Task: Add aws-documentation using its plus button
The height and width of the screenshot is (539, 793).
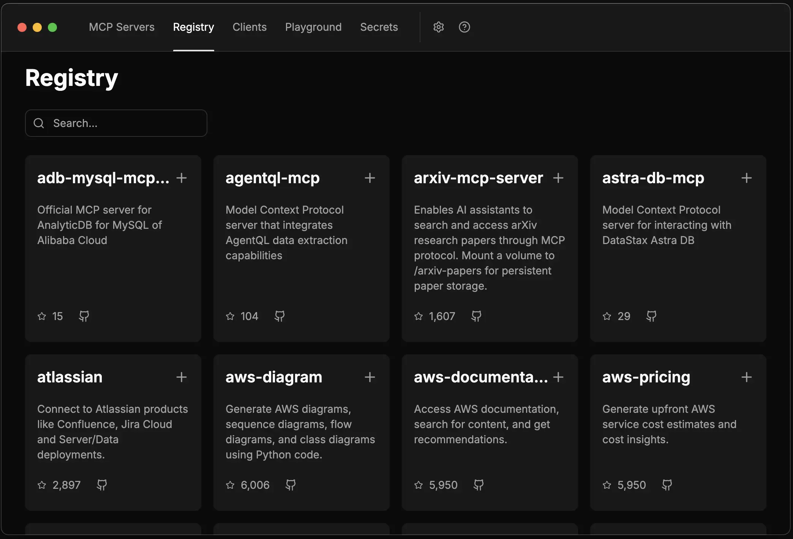Action: pyautogui.click(x=558, y=377)
